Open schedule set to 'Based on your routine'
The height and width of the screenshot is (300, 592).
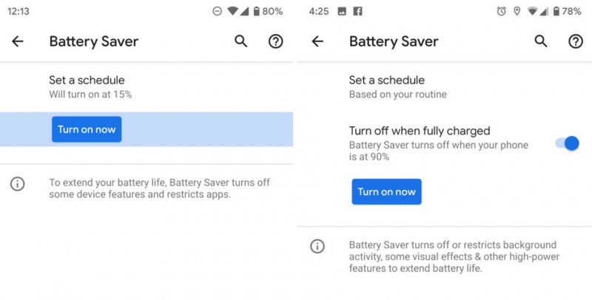click(397, 86)
